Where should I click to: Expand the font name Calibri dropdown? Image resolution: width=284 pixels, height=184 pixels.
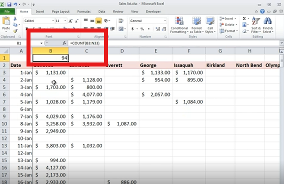(x=53, y=21)
